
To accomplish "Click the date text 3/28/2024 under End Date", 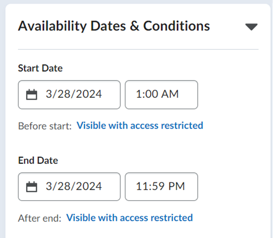I will coord(74,186).
